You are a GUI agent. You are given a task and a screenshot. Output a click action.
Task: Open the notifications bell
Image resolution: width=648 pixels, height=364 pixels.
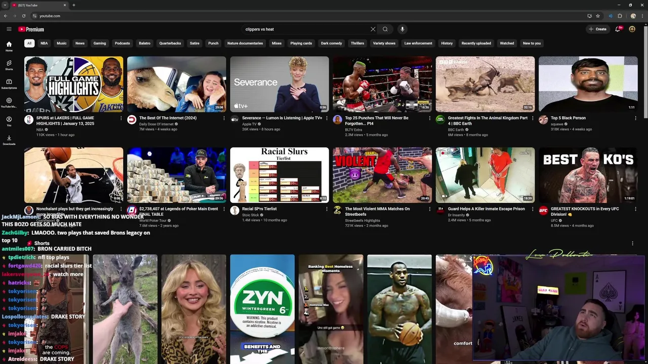(618, 29)
